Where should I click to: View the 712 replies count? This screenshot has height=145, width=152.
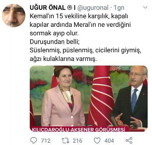(46, 141)
